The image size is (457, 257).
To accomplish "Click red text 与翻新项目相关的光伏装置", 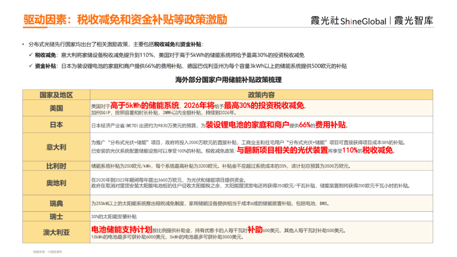I will tap(282, 150).
